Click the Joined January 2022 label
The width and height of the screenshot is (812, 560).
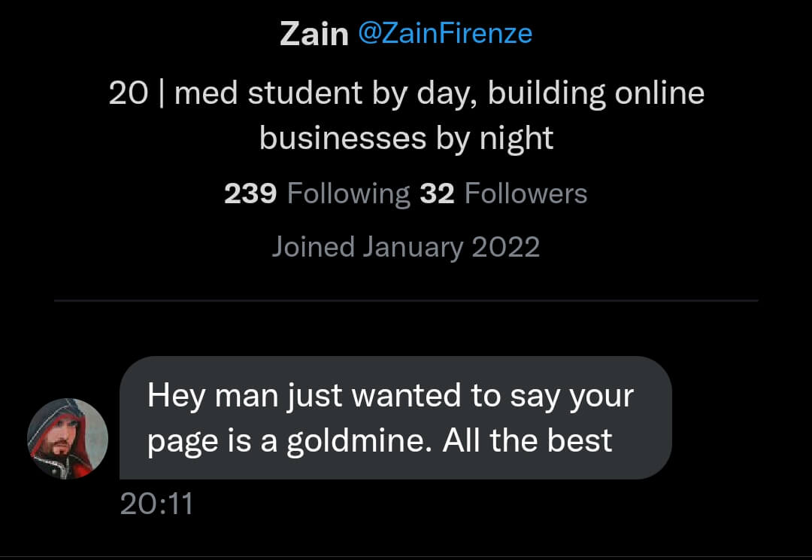pyautogui.click(x=406, y=246)
